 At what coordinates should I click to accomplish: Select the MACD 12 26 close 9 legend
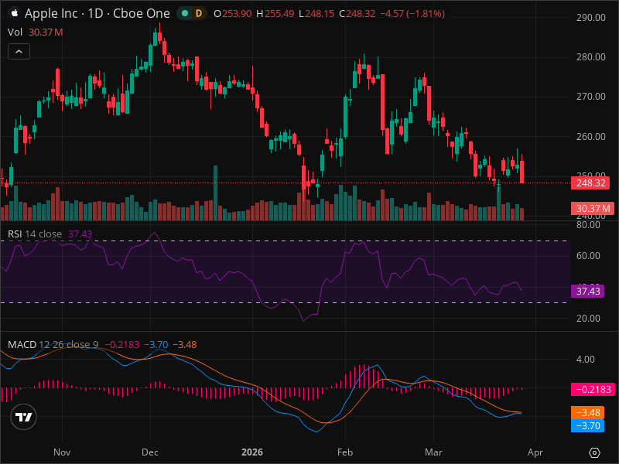[x=53, y=344]
